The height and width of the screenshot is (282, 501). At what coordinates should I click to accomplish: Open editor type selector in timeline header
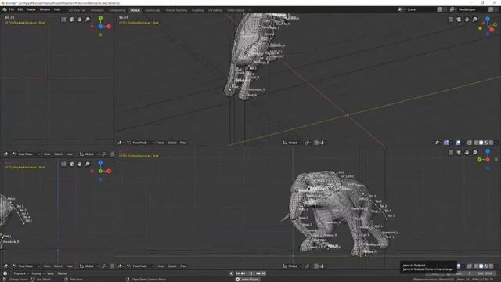pos(5,273)
